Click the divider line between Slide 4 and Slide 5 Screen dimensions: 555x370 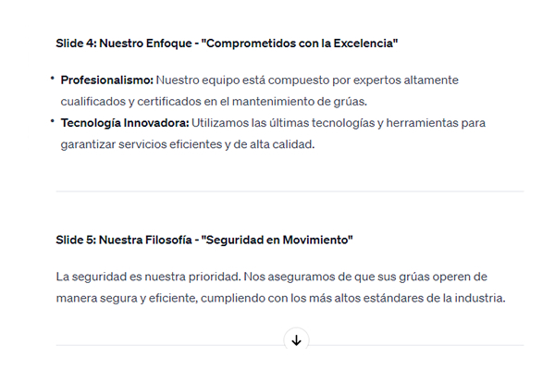[290, 191]
